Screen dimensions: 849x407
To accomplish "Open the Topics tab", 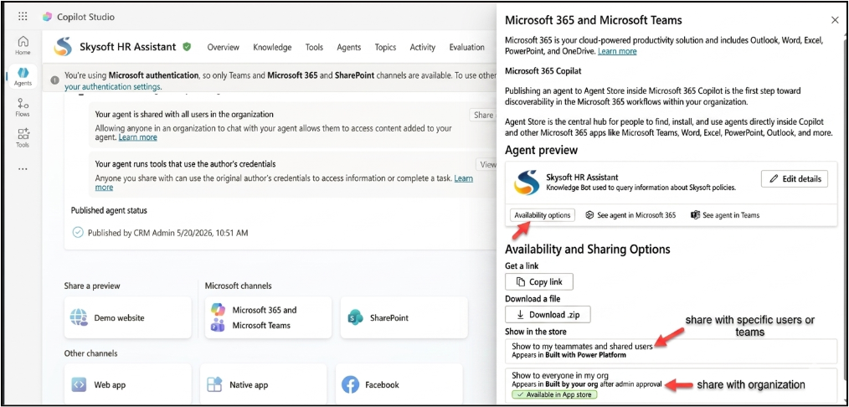I will click(x=385, y=47).
